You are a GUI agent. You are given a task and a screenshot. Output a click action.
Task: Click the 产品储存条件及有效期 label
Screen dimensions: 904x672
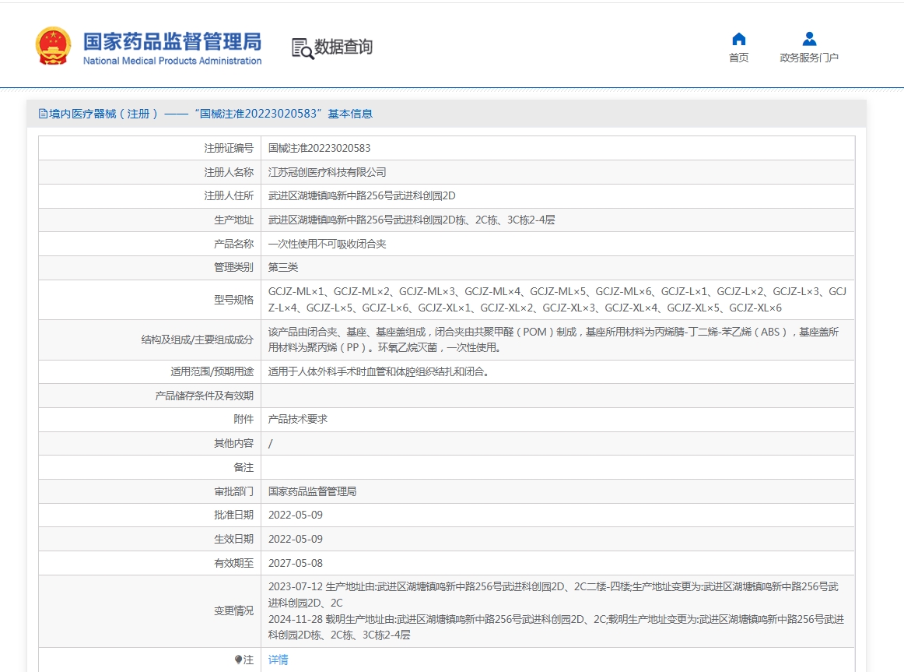pyautogui.click(x=204, y=396)
